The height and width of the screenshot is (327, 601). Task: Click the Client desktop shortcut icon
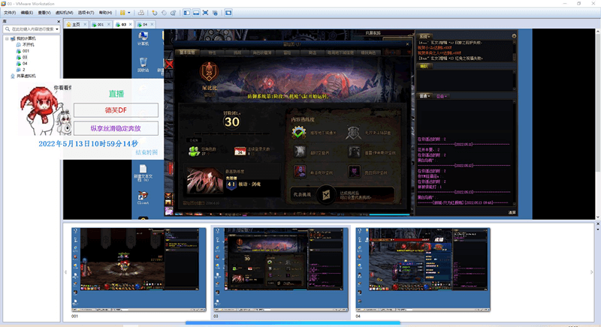point(143,198)
